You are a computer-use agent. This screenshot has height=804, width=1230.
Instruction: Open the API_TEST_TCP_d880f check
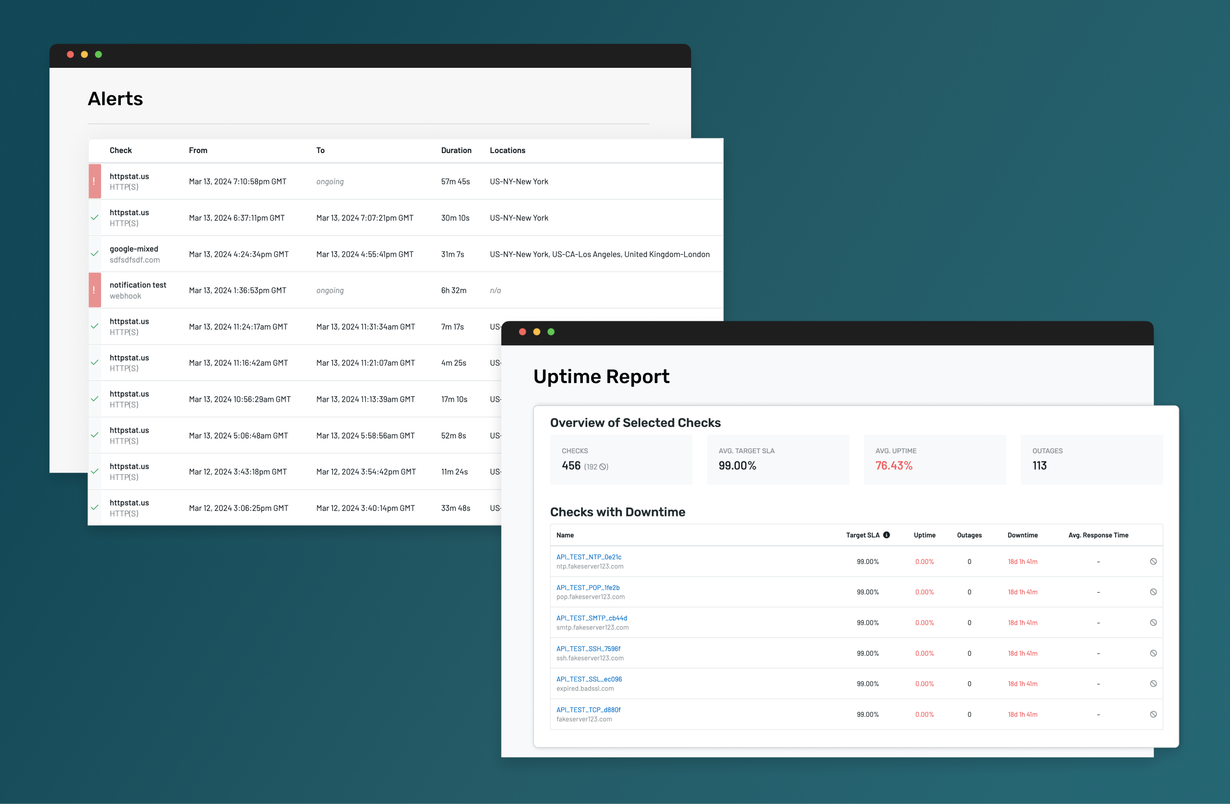[x=588, y=709]
